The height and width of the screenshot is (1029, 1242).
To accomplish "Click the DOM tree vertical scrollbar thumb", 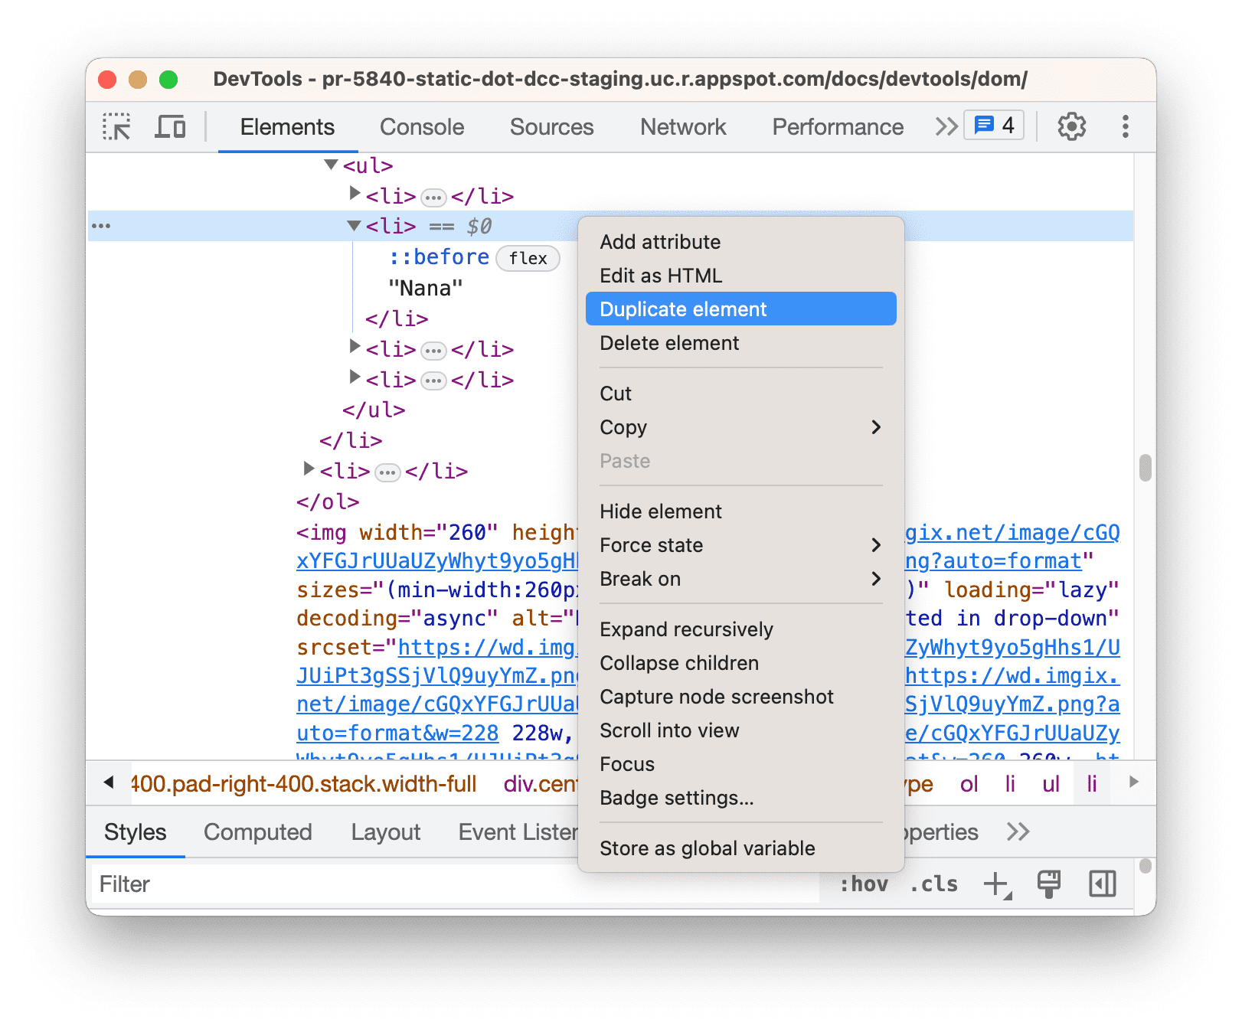I will pyautogui.click(x=1145, y=468).
